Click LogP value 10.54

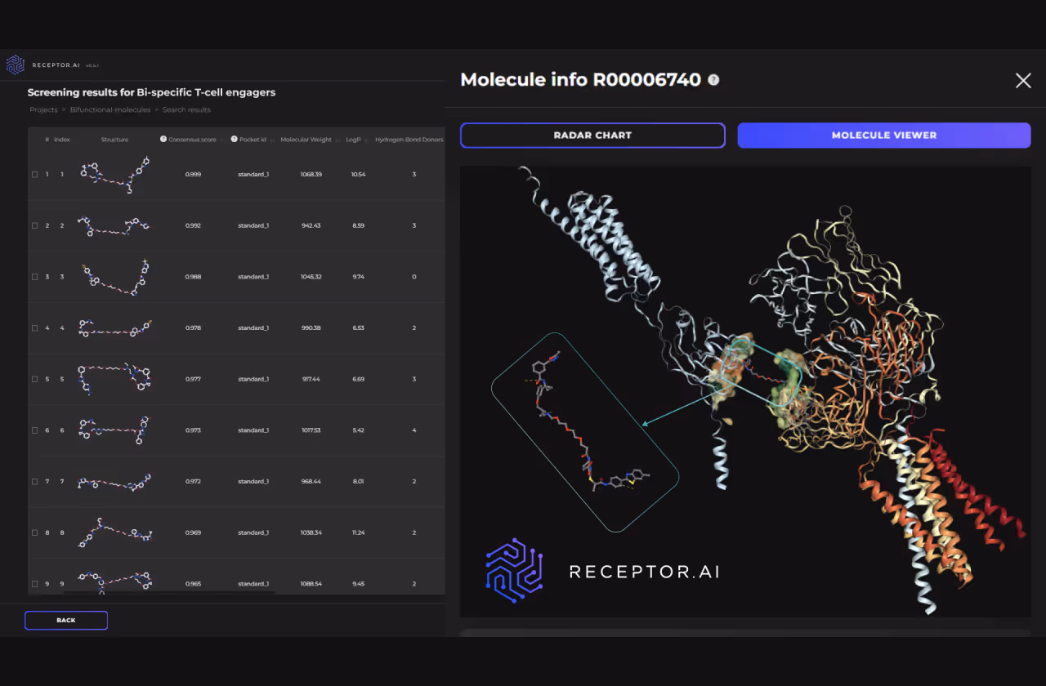[358, 175]
